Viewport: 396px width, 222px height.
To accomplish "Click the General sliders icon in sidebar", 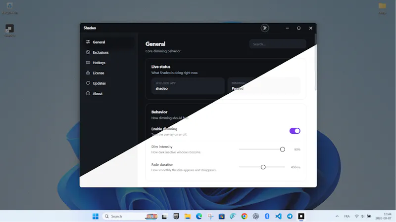I will (88, 42).
